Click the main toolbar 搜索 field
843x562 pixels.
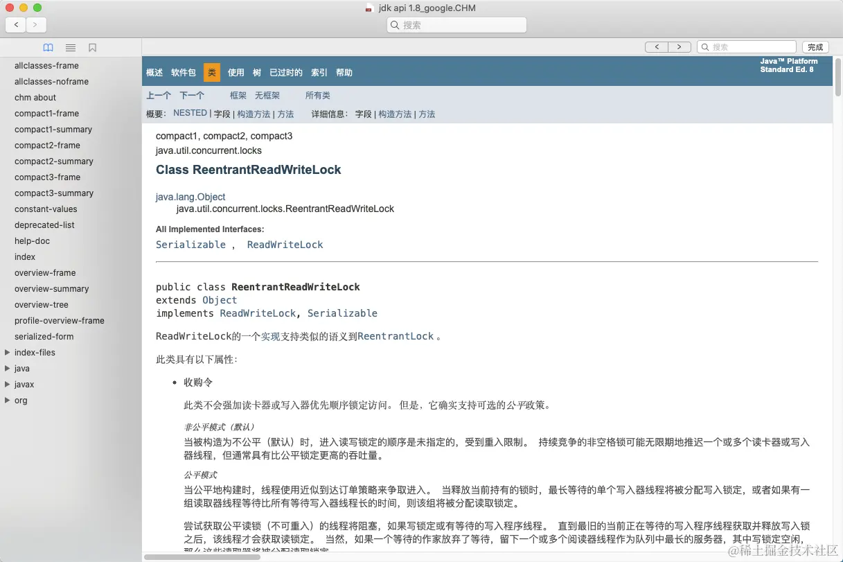pos(457,25)
